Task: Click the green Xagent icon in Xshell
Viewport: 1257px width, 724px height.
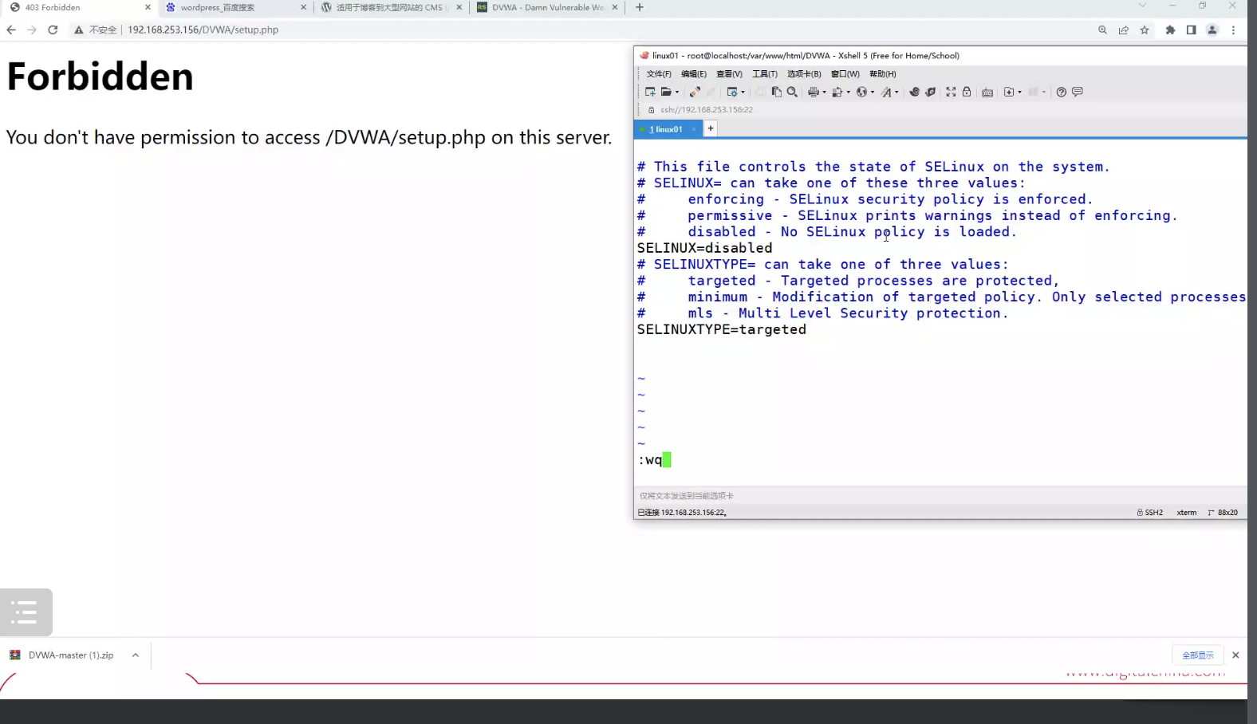Action: [x=930, y=92]
